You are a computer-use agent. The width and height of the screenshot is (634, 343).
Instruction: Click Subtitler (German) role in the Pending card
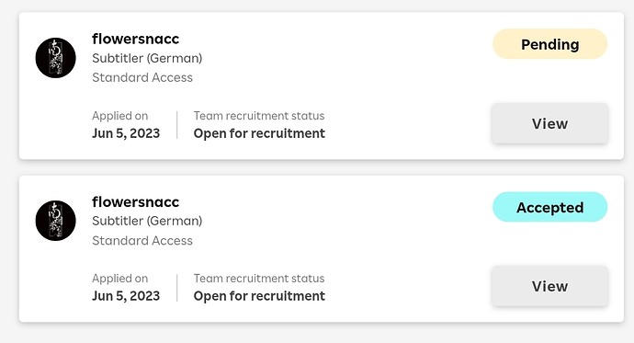click(147, 58)
